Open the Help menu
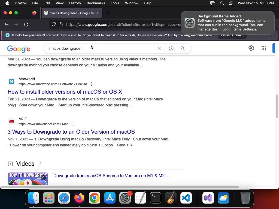279x209 pixels. point(147,3)
